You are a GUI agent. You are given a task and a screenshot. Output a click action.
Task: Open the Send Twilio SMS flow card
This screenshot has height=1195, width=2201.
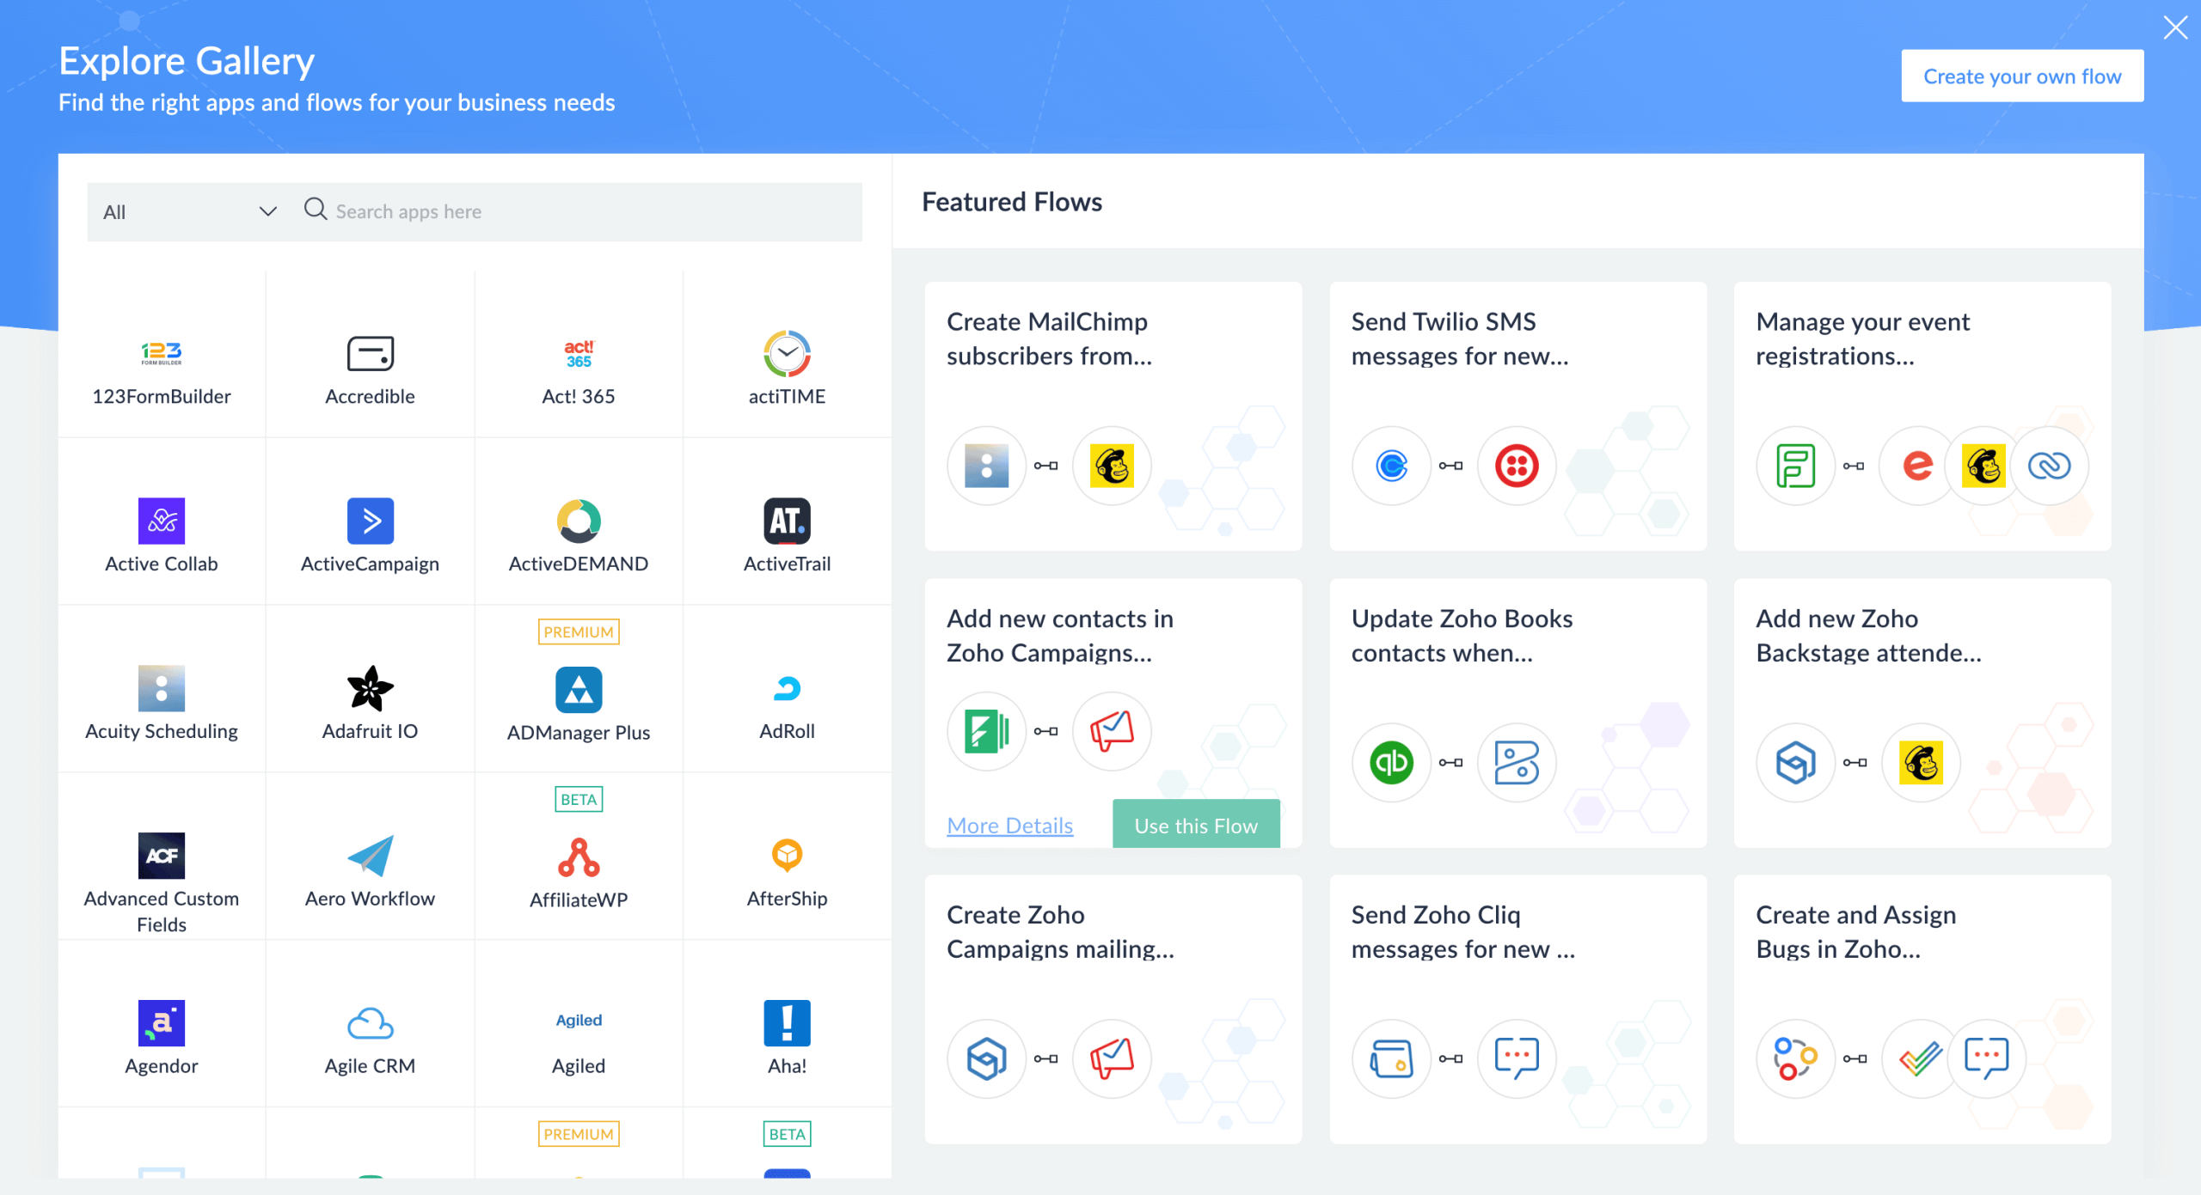pos(1517,416)
